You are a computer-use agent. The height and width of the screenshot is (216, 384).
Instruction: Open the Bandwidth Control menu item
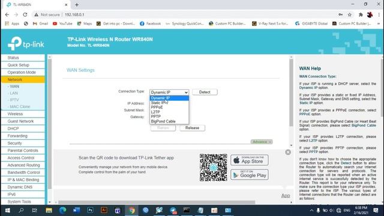pos(23,173)
